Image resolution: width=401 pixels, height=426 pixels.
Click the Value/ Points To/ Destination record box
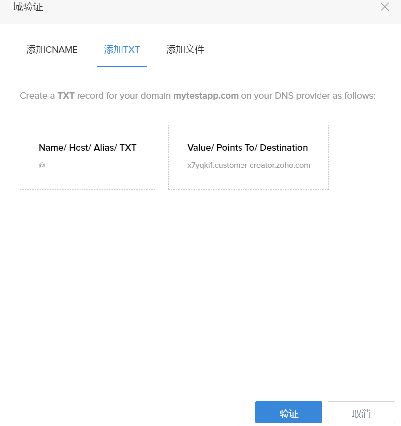[248, 157]
